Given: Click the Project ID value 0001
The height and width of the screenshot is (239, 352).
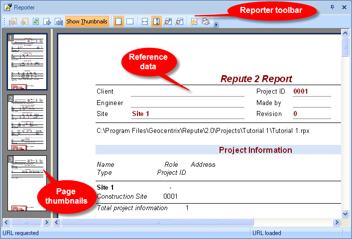Looking at the screenshot, I should point(301,91).
